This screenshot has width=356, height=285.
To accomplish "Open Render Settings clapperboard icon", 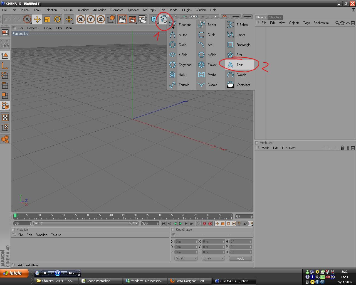I will 142,19.
